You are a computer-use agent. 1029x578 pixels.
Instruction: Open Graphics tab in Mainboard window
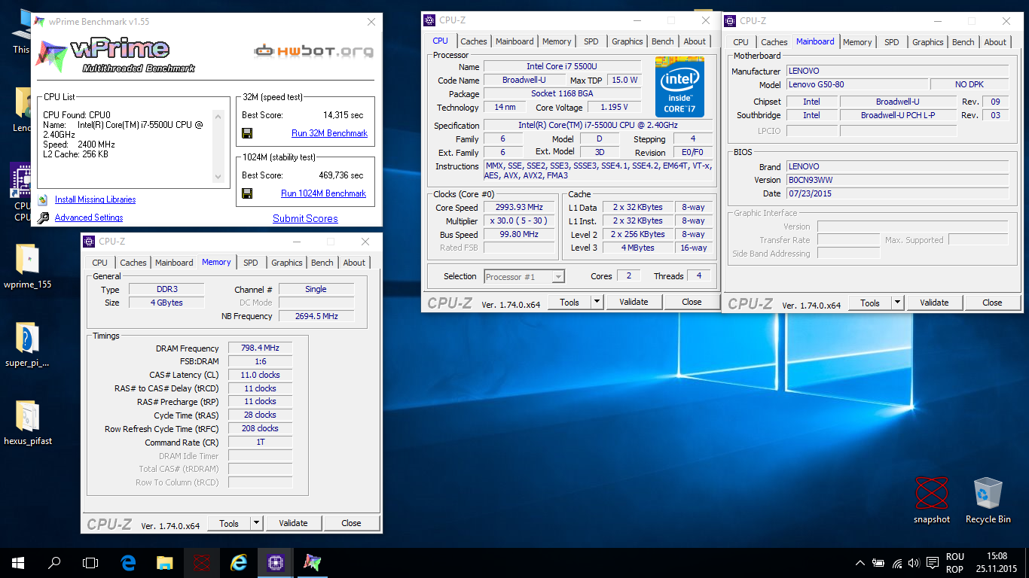(928, 42)
